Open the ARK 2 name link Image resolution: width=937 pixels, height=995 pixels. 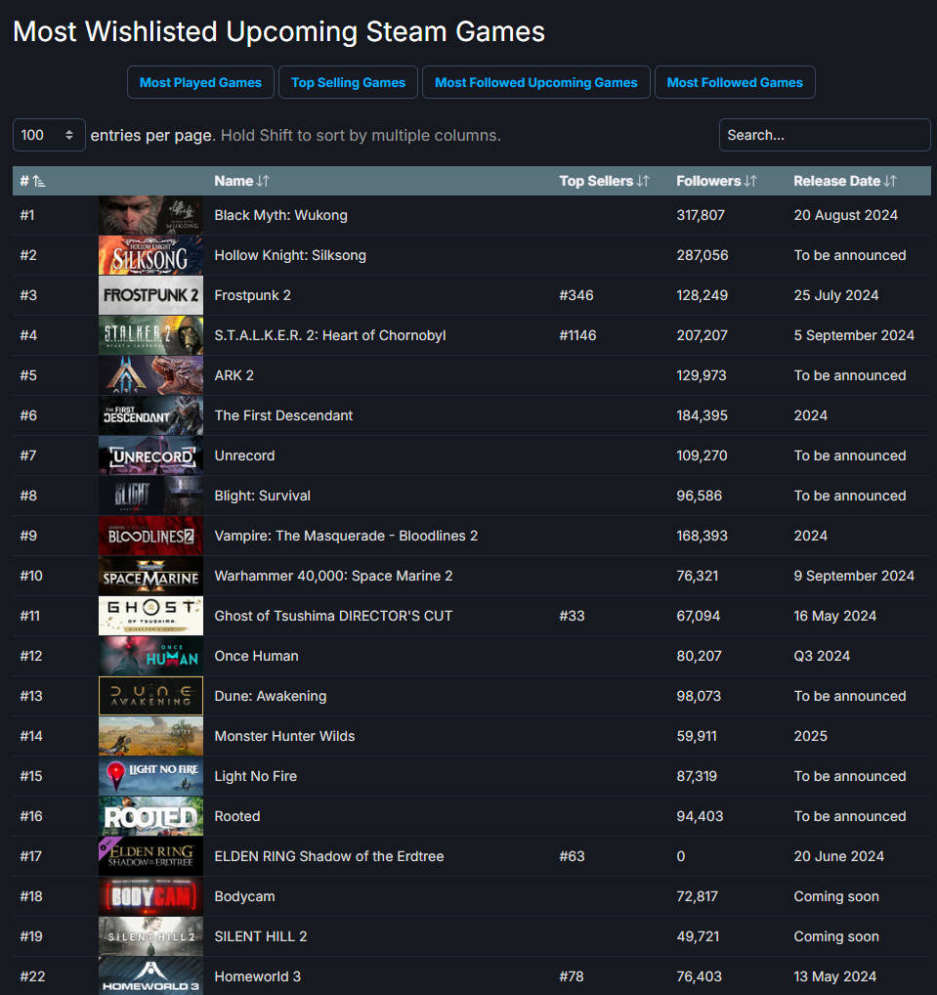coord(234,375)
